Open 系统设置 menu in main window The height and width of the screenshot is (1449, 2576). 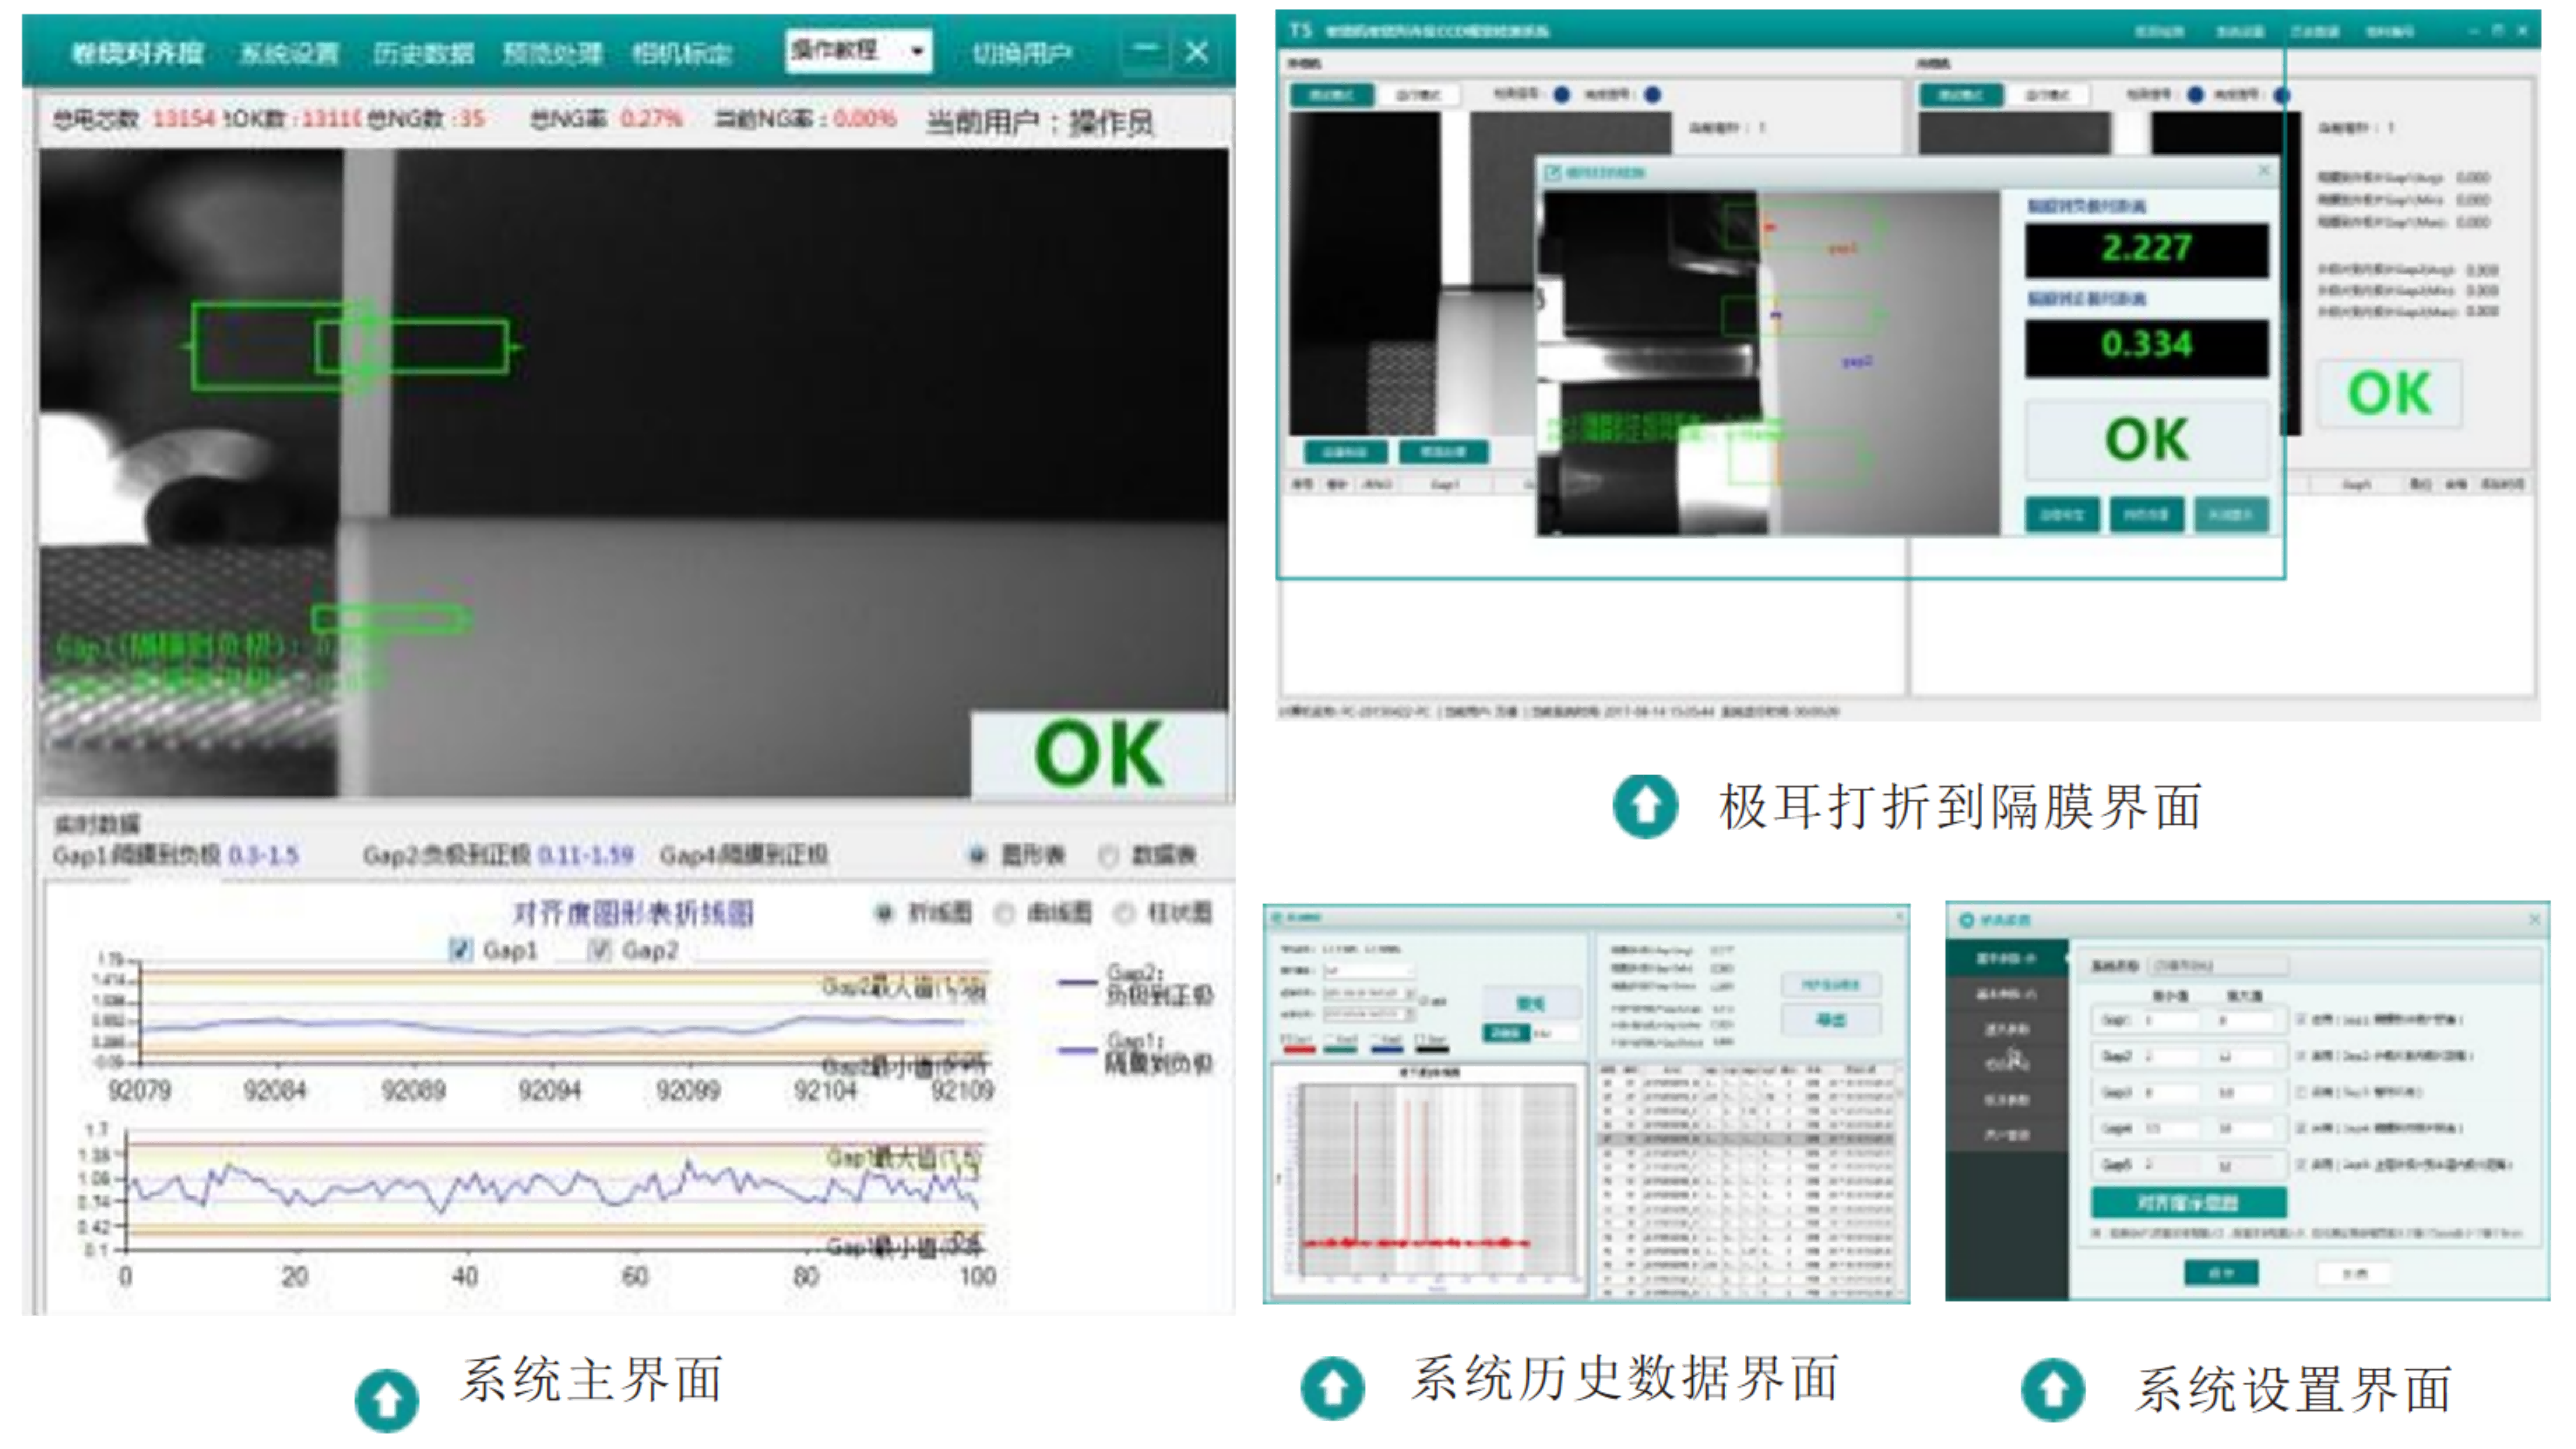[289, 53]
